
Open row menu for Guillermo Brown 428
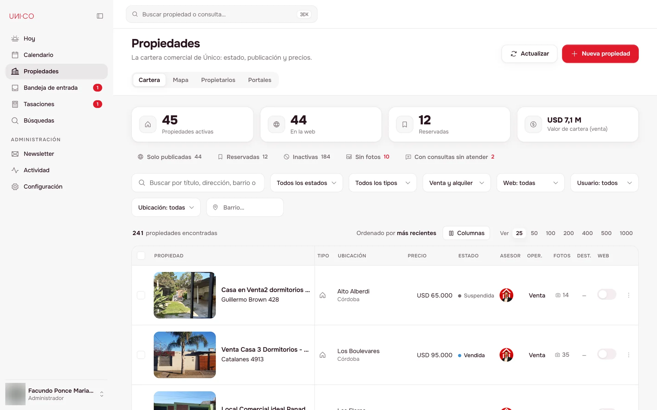(x=629, y=295)
